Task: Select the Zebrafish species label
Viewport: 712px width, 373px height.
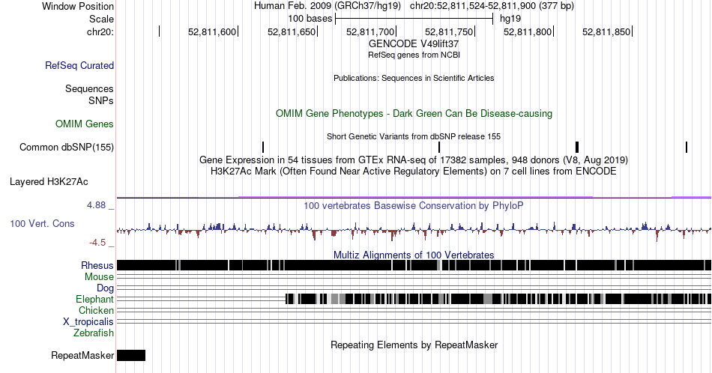Action: coord(94,333)
